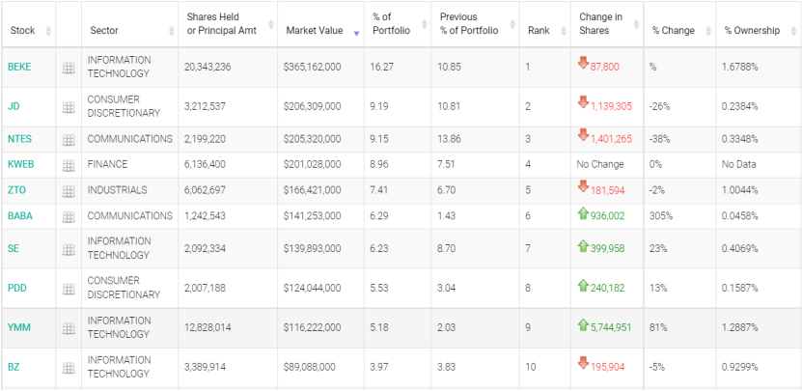Open the BEKE stock ticker link
Image resolution: width=802 pixels, height=391 pixels.
[19, 67]
